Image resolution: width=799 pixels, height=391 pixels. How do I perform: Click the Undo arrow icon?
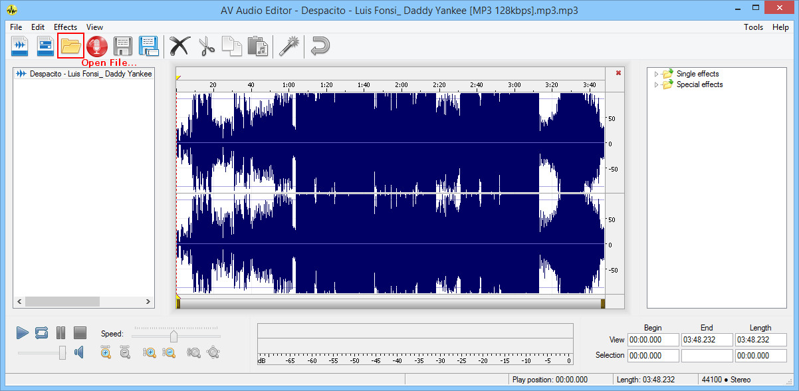coord(319,46)
